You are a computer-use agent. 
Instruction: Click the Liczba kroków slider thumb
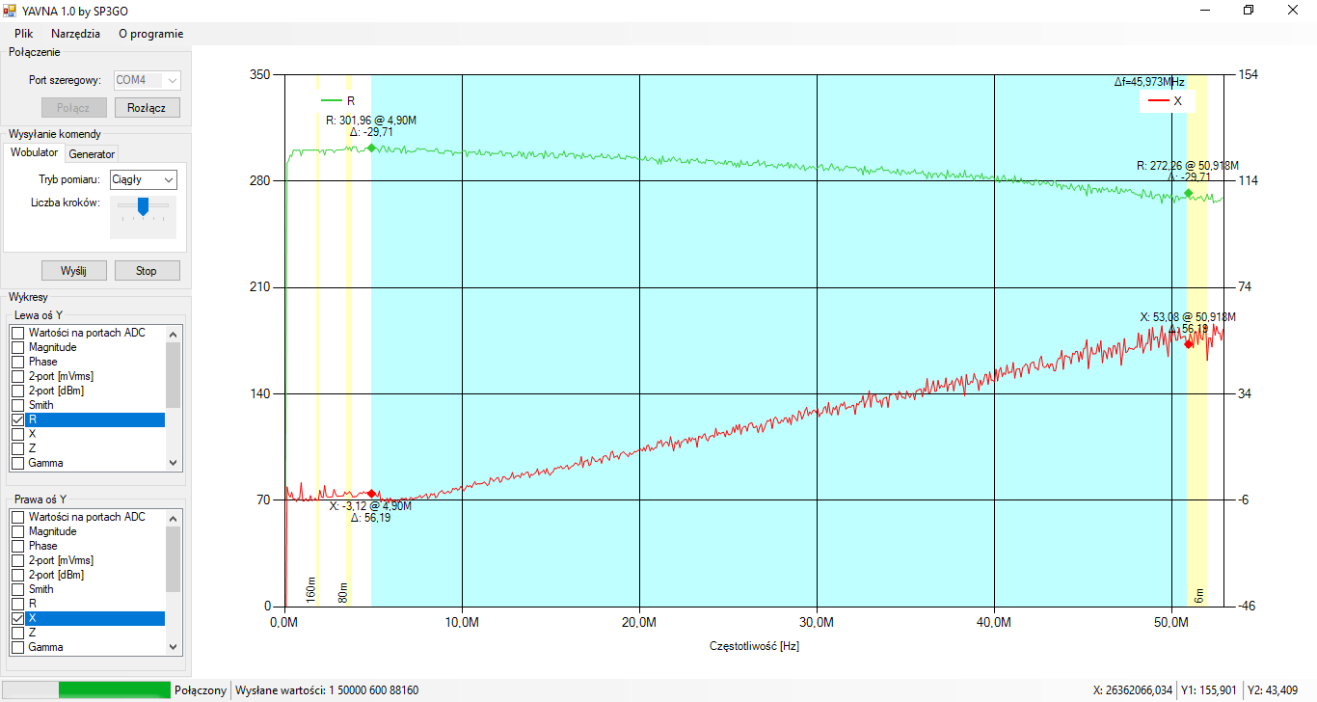point(143,205)
